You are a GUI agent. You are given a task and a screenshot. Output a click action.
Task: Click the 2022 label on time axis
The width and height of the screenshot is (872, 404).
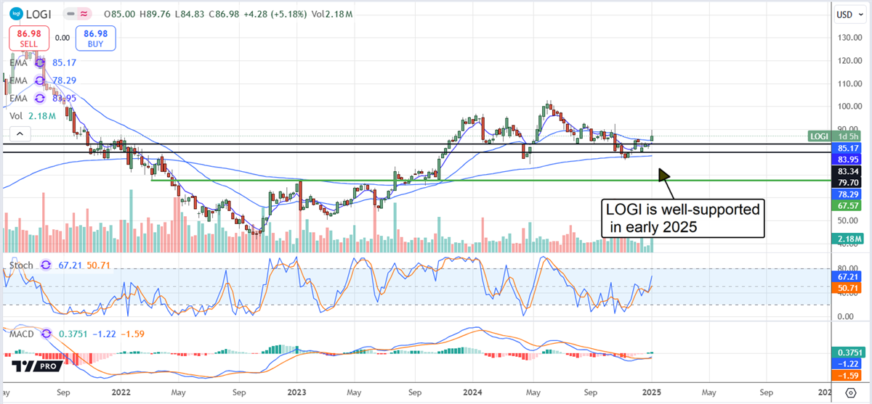click(121, 392)
